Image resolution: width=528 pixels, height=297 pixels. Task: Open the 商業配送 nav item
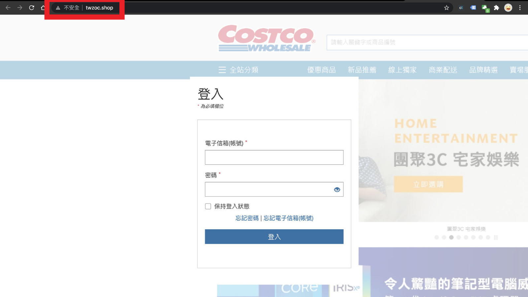tap(443, 70)
